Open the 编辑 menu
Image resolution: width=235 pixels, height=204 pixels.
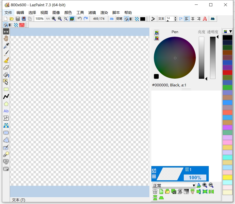[20, 12]
